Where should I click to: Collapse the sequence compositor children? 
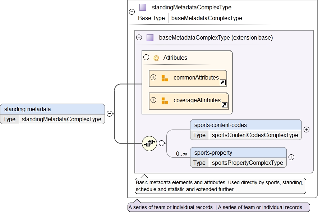coord(162,143)
